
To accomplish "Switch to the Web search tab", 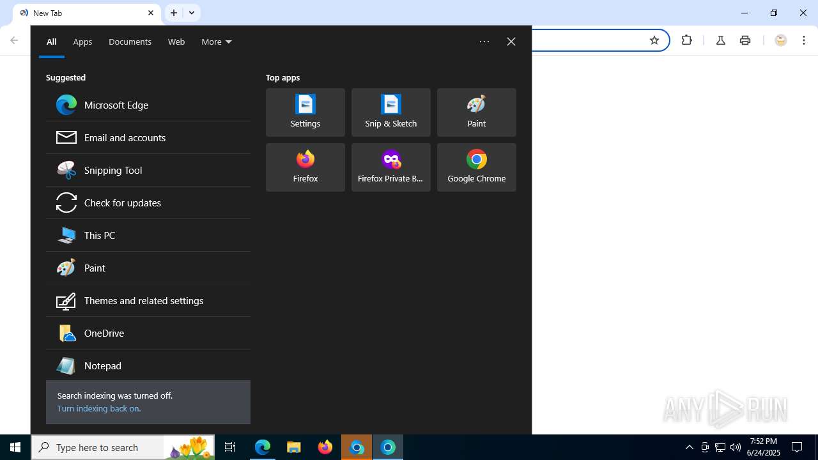I will coord(176,42).
